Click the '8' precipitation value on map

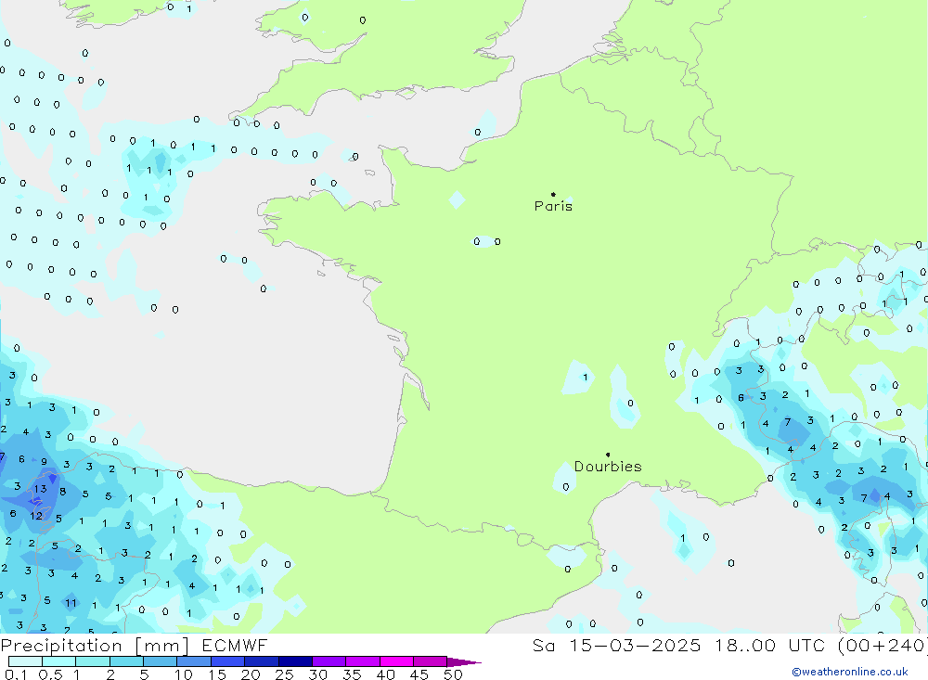coord(63,491)
